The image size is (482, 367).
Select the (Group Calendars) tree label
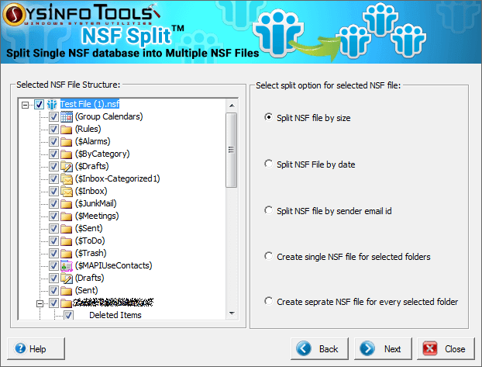click(109, 116)
